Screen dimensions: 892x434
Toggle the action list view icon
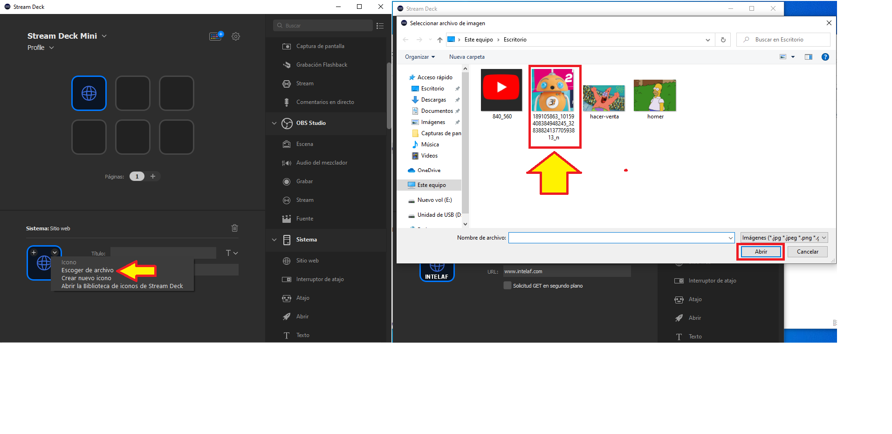(x=380, y=26)
